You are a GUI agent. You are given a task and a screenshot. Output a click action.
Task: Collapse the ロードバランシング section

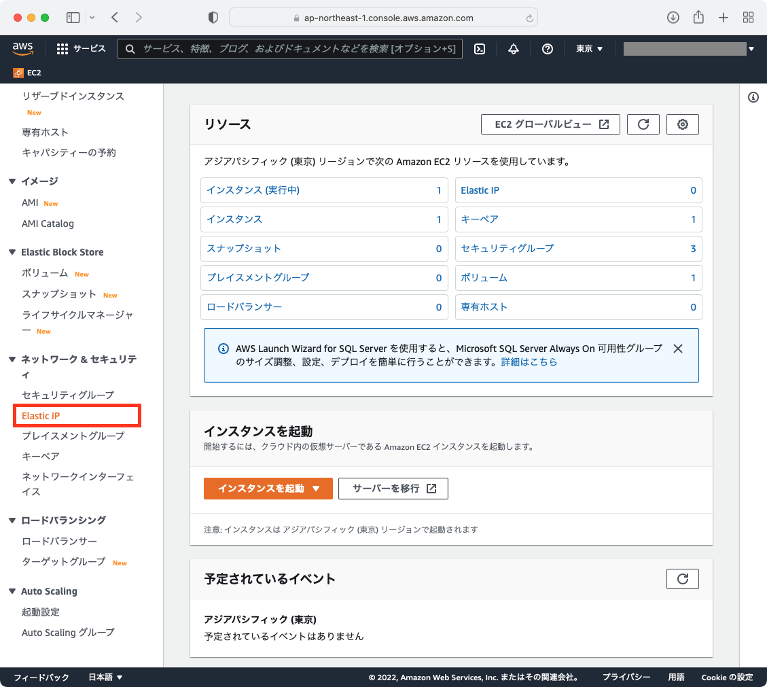pyautogui.click(x=12, y=521)
